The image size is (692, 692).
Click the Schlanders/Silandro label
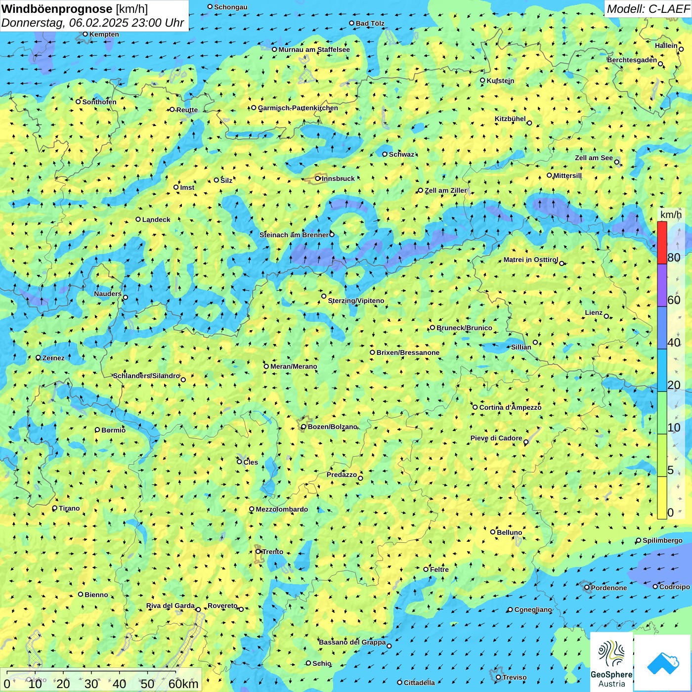pos(146,376)
